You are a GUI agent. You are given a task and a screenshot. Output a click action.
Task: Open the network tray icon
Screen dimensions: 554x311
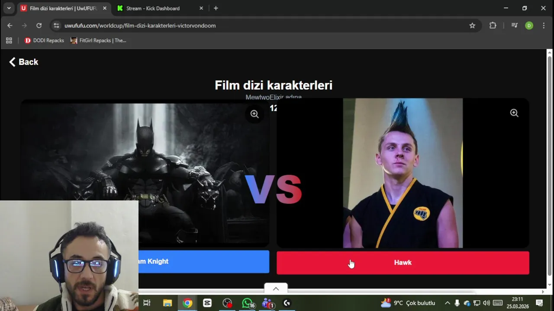pyautogui.click(x=477, y=303)
